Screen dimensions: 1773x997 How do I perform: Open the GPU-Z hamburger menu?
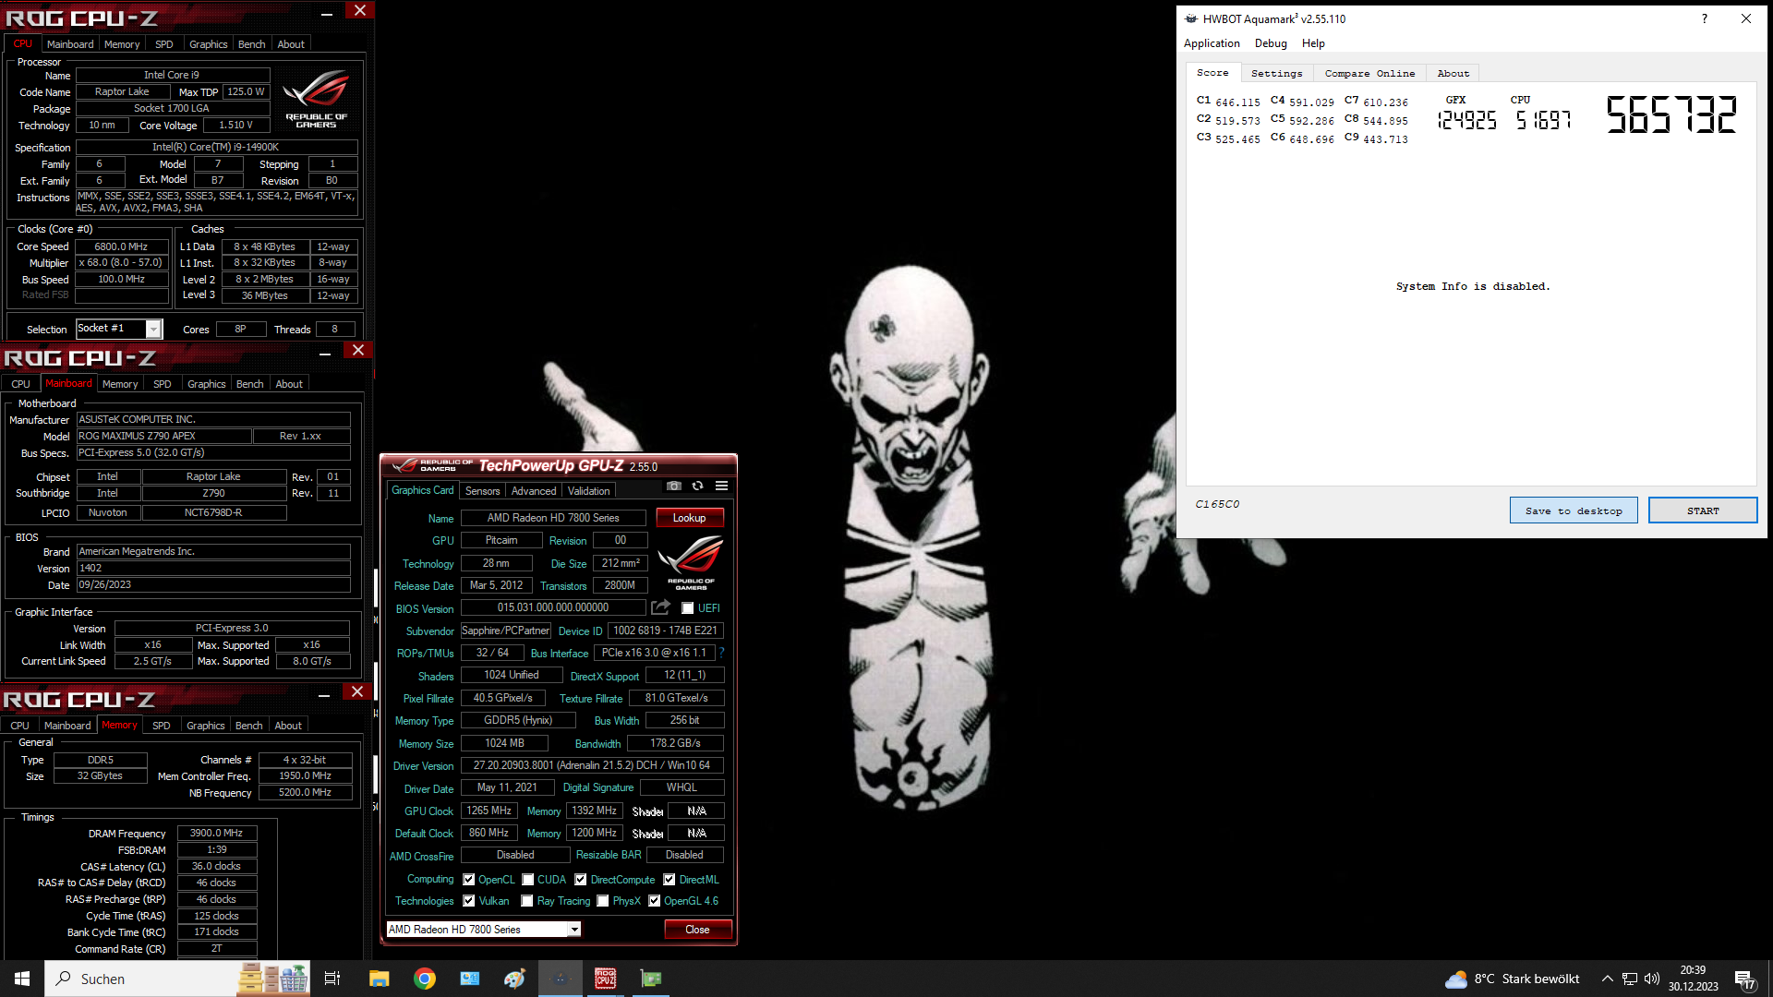722,486
